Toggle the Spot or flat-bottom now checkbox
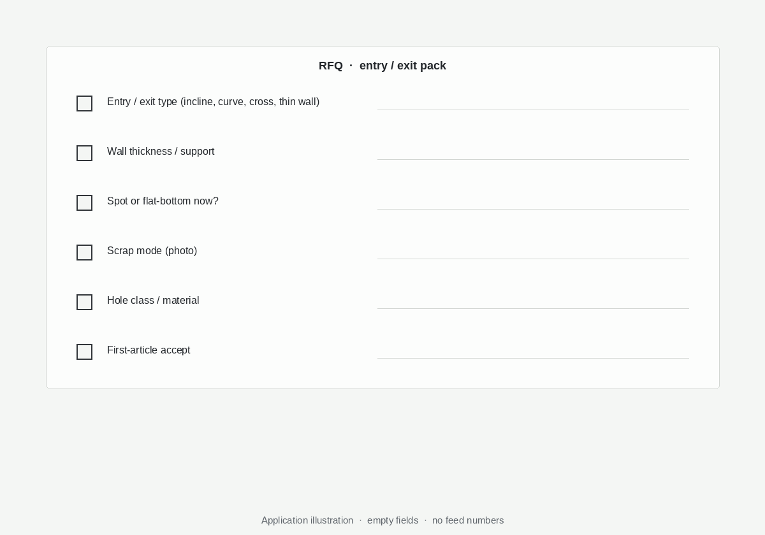 pyautogui.click(x=84, y=203)
